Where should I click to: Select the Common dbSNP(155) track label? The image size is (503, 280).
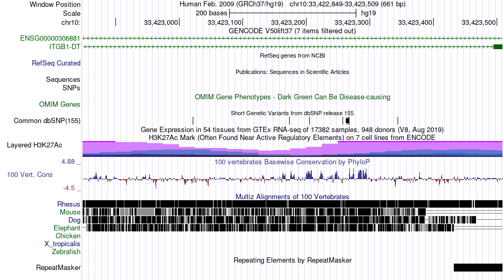(47, 120)
